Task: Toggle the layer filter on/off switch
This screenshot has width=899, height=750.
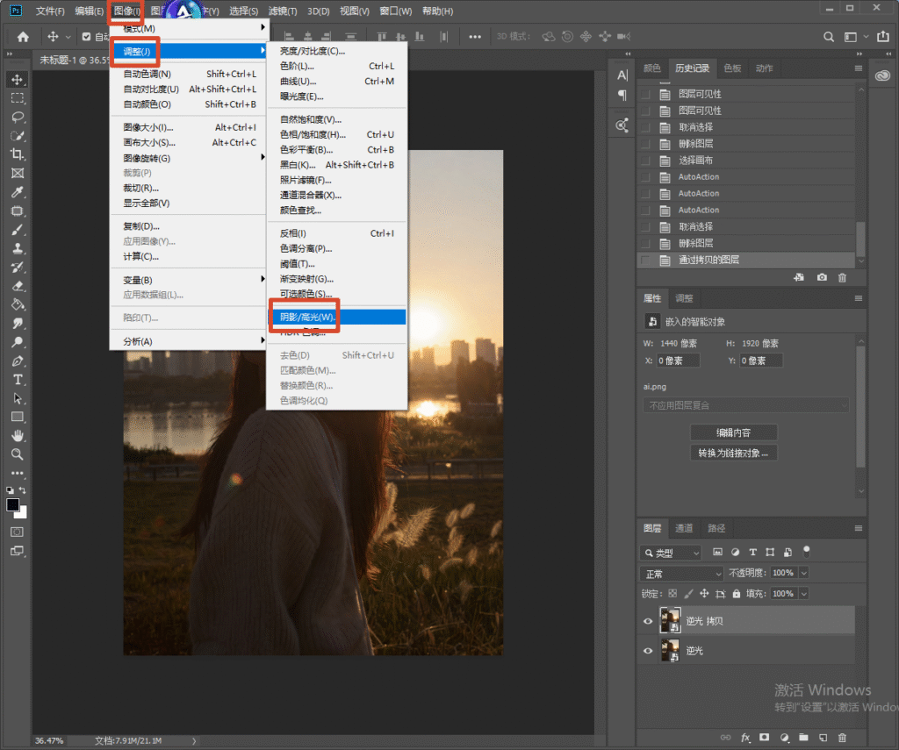Action: click(807, 552)
